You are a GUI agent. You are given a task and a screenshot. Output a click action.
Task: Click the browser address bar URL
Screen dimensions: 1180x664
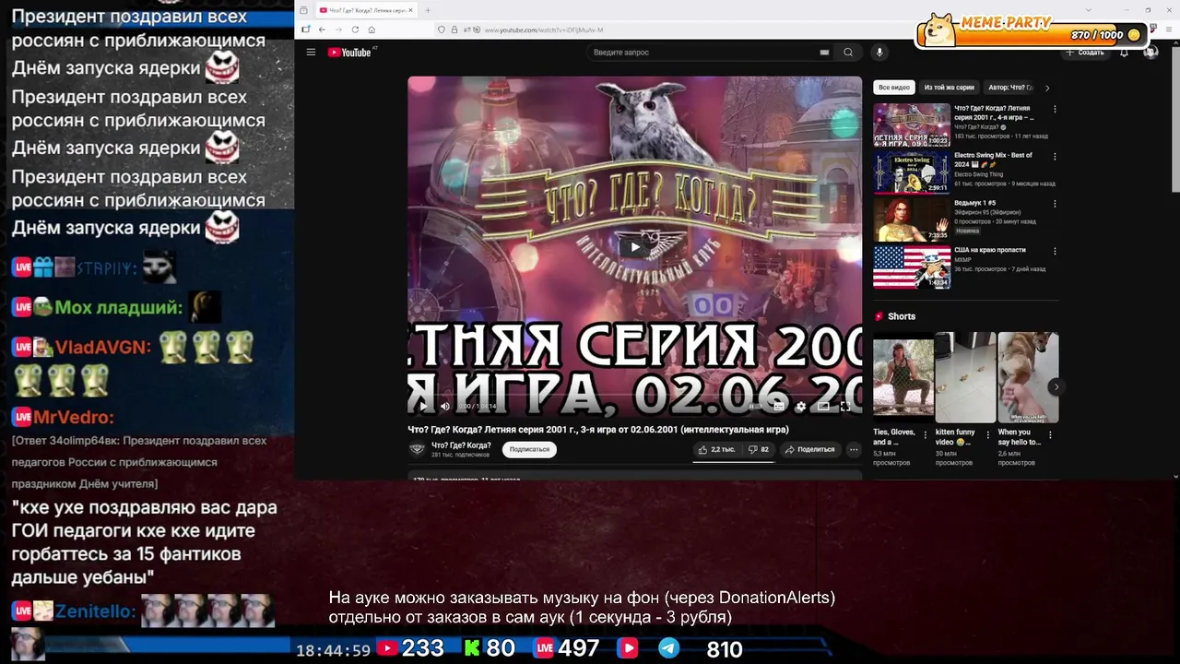pos(543,30)
